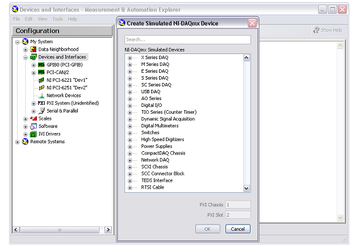Image resolution: width=351 pixels, height=245 pixels.
Task: Click the Serial & Parallel plug icon
Action: click(41, 111)
